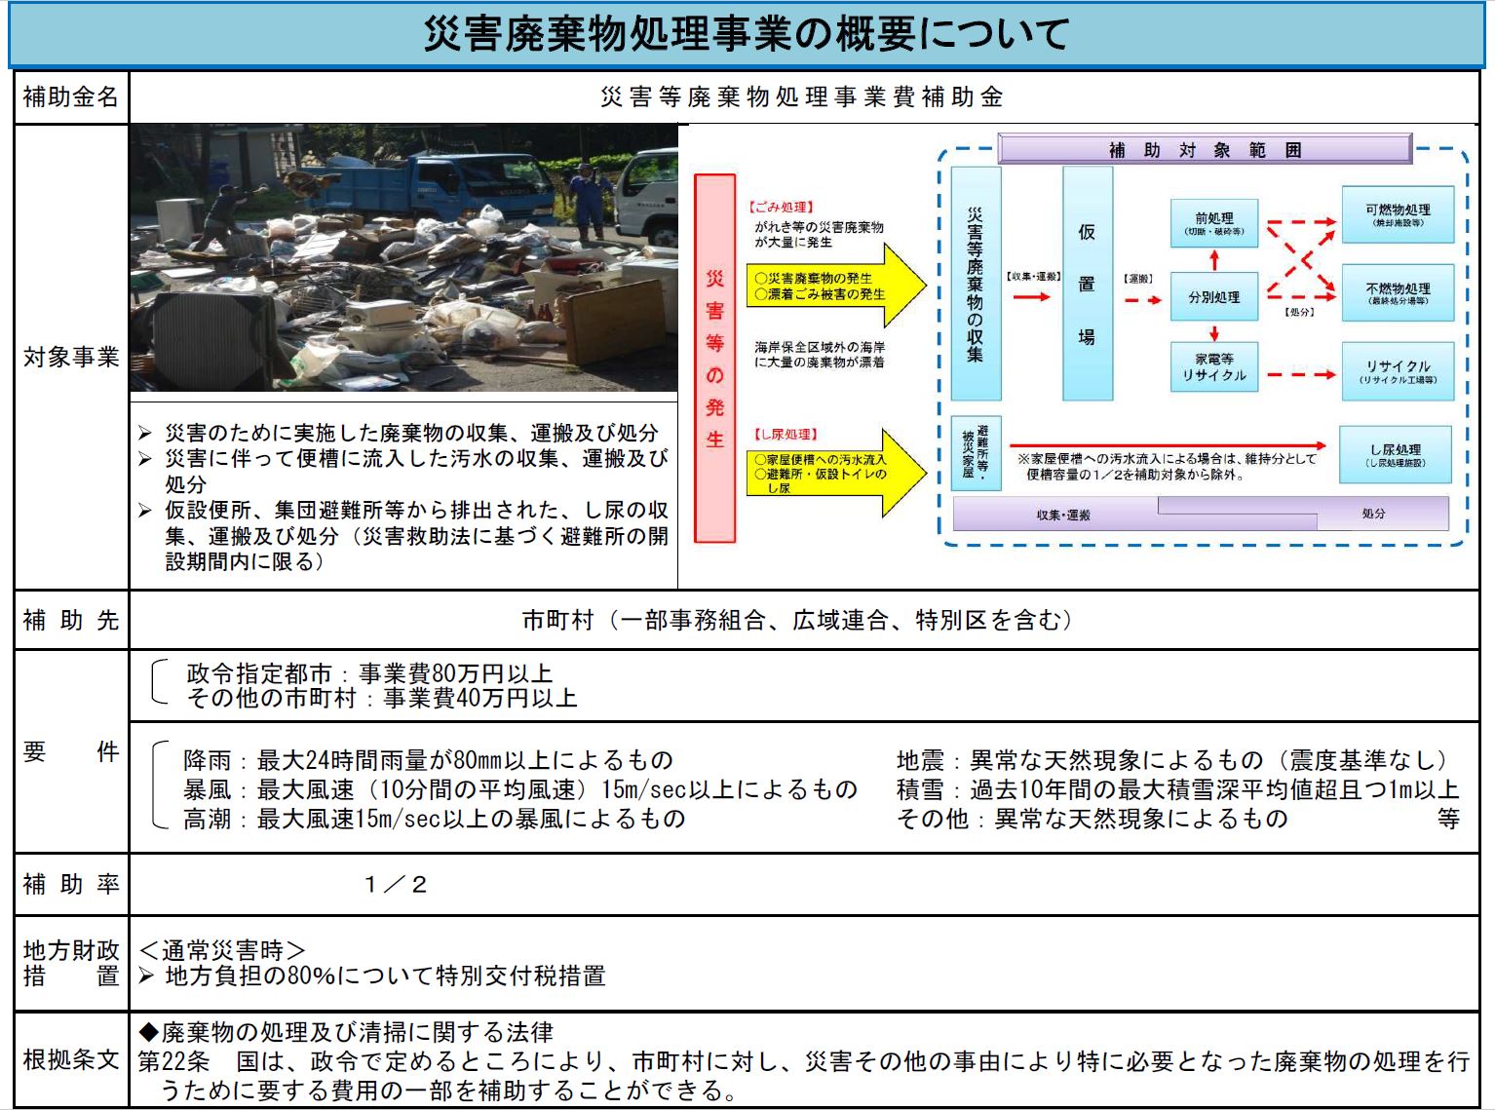
Task: Click the box 不燃物処理
Action: point(1398,293)
